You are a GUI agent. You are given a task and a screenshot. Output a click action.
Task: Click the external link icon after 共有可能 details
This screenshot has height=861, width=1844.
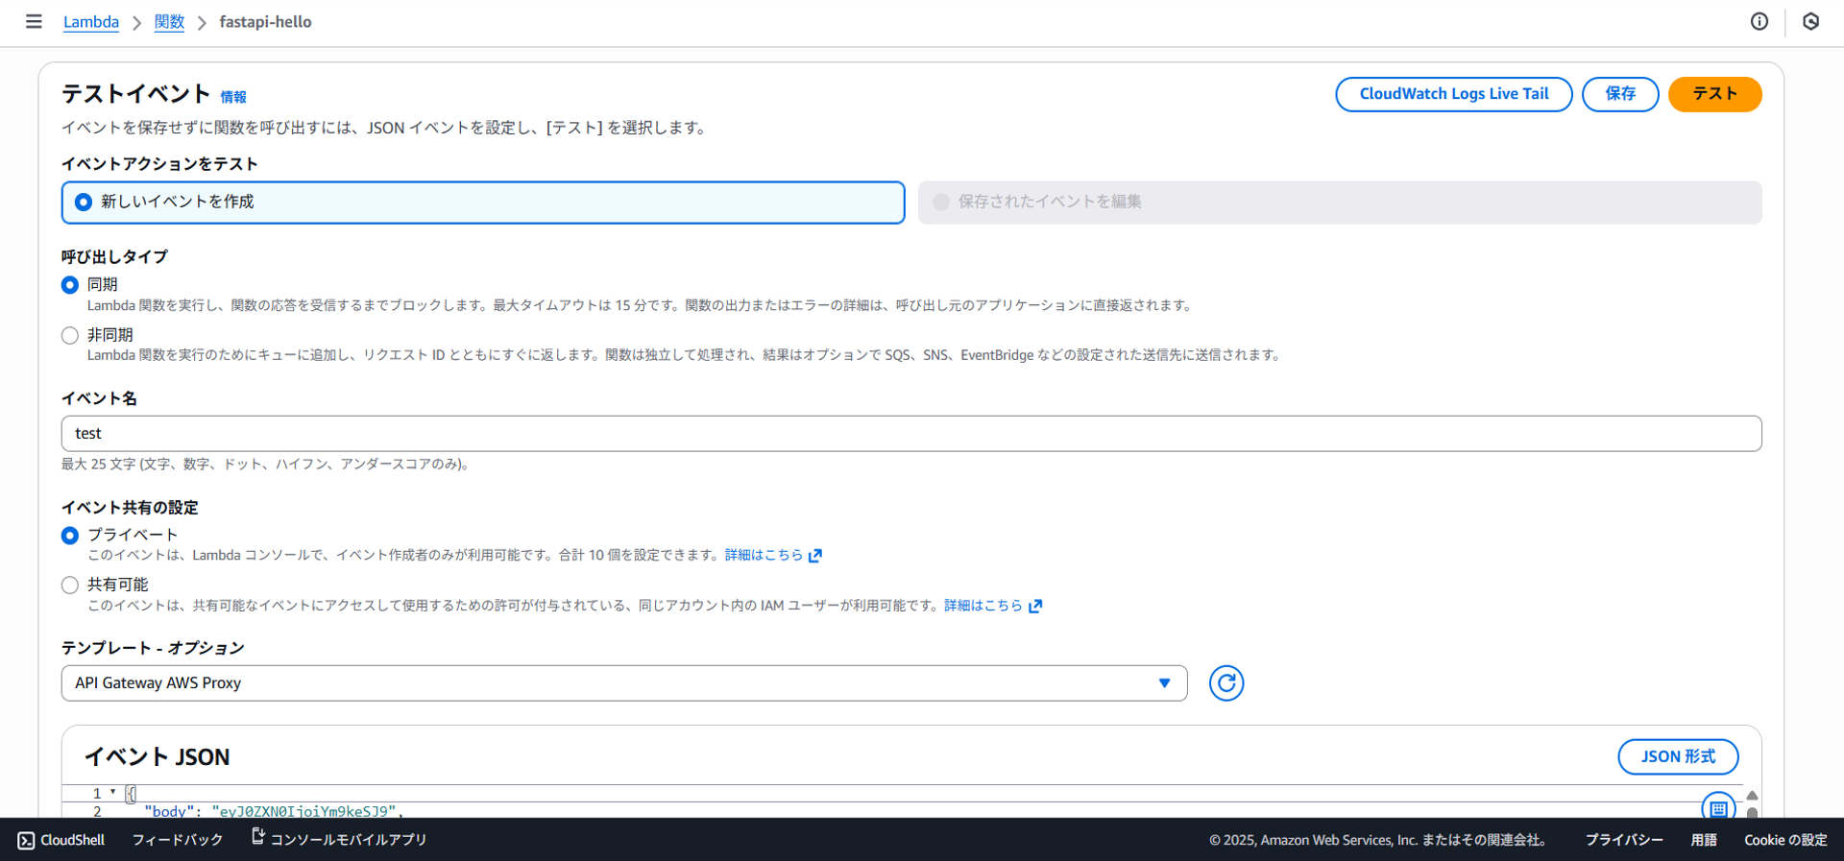pyautogui.click(x=1035, y=606)
